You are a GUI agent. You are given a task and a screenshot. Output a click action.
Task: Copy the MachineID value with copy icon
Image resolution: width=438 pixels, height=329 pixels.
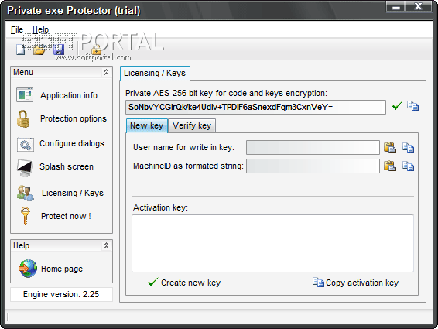(x=408, y=166)
